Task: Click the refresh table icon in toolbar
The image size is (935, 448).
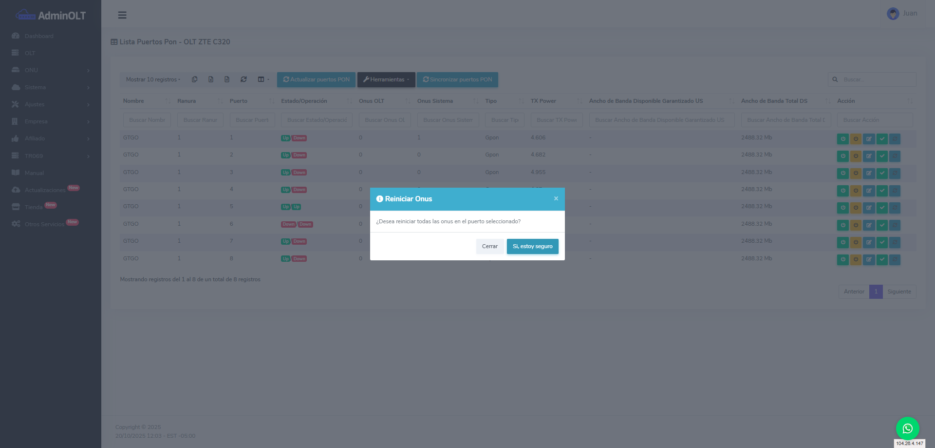Action: click(243, 79)
